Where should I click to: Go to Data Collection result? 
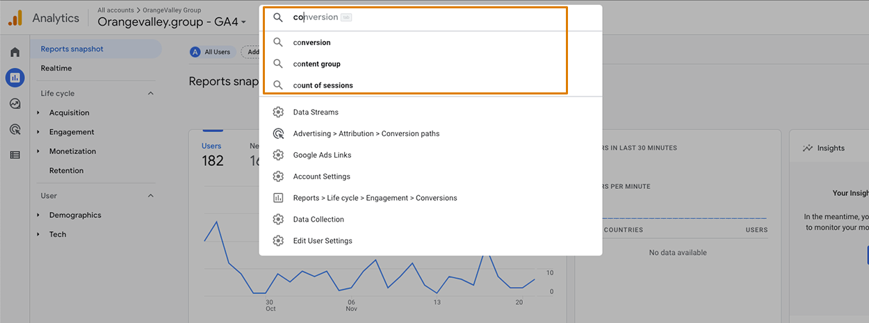tap(430, 220)
